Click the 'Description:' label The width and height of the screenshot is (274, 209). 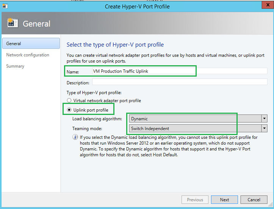pyautogui.click(x=78, y=83)
